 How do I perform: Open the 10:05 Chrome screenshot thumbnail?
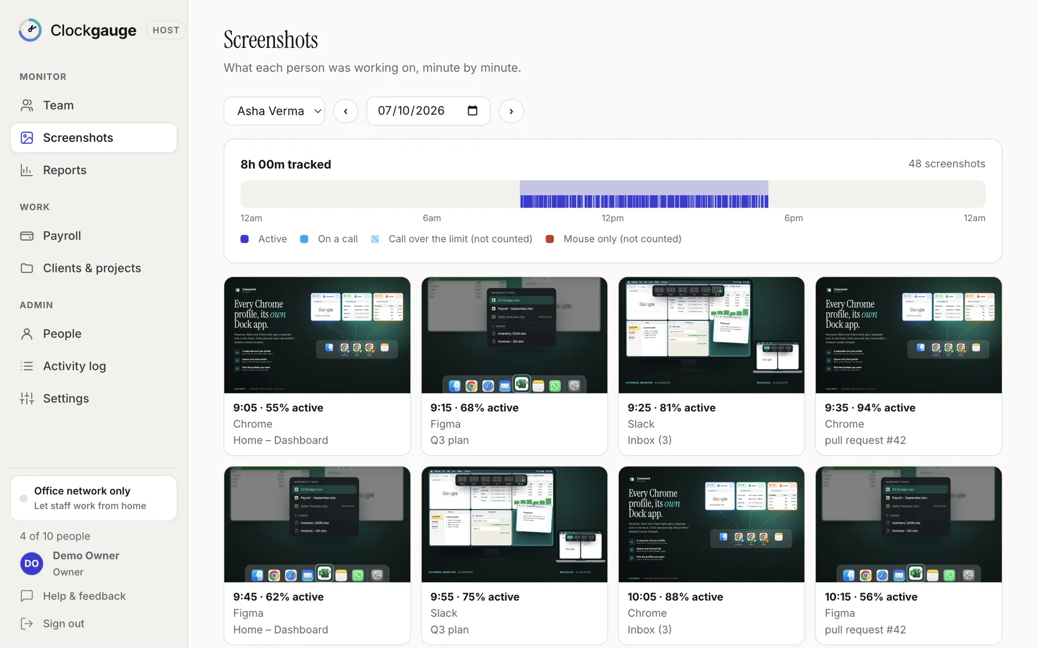click(x=711, y=525)
